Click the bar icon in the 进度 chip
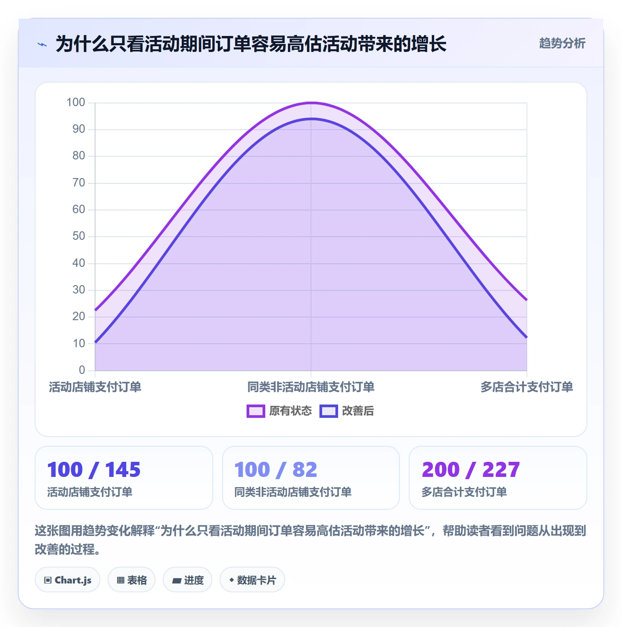This screenshot has width=622, height=627. (176, 580)
